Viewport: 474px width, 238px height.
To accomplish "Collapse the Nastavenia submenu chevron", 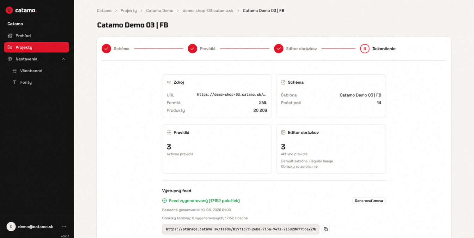I will (x=63, y=59).
